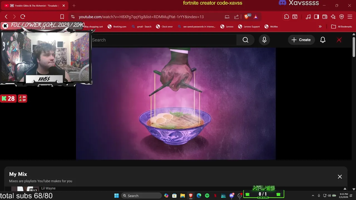The image size is (356, 200).
Task: Open a new browser tab
Action: (x=74, y=6)
